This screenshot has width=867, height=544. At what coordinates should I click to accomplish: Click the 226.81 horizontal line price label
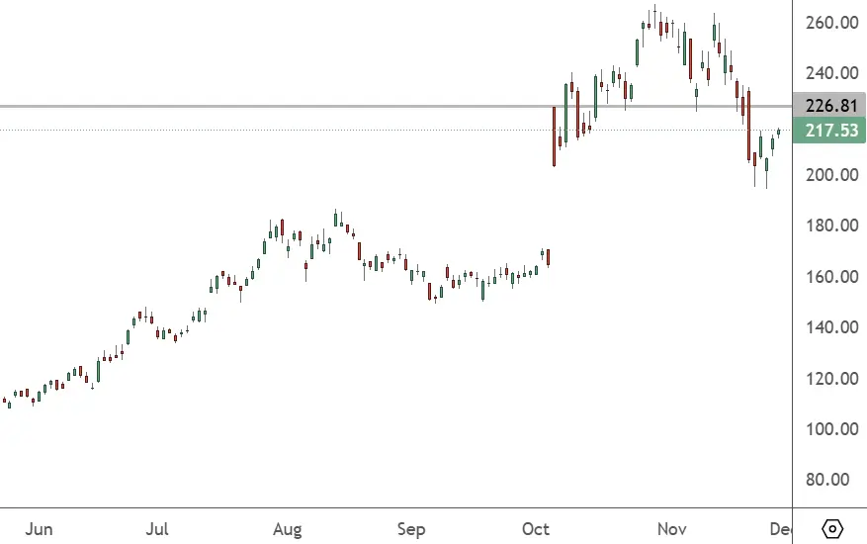pos(829,106)
